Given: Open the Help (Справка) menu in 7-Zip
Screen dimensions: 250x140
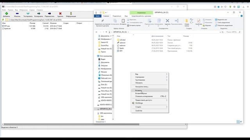Looking at the screenshot, I should click(x=39, y=10).
